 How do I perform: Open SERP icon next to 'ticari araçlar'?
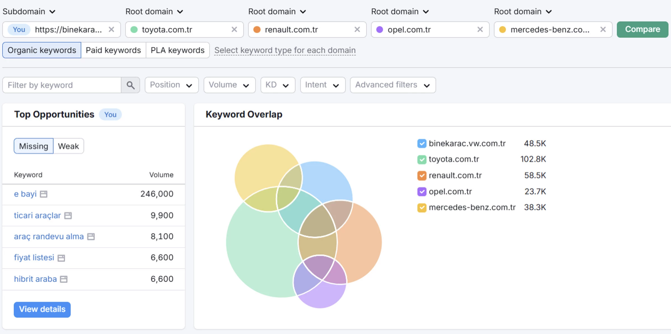(x=68, y=216)
